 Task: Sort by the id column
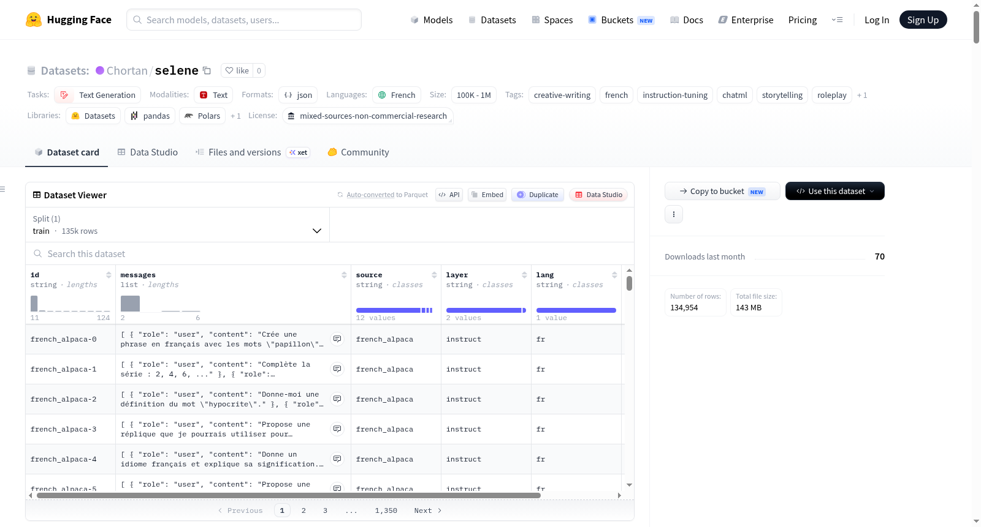[109, 275]
